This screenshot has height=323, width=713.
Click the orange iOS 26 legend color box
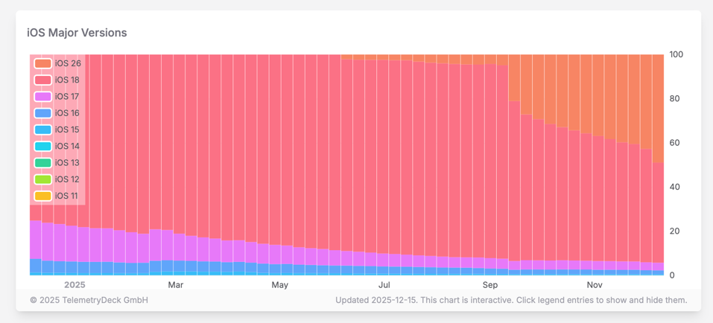point(42,64)
